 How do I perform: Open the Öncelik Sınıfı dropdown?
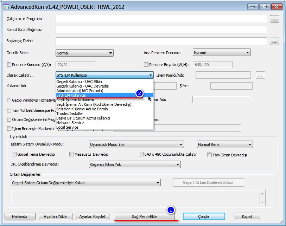click(84, 53)
